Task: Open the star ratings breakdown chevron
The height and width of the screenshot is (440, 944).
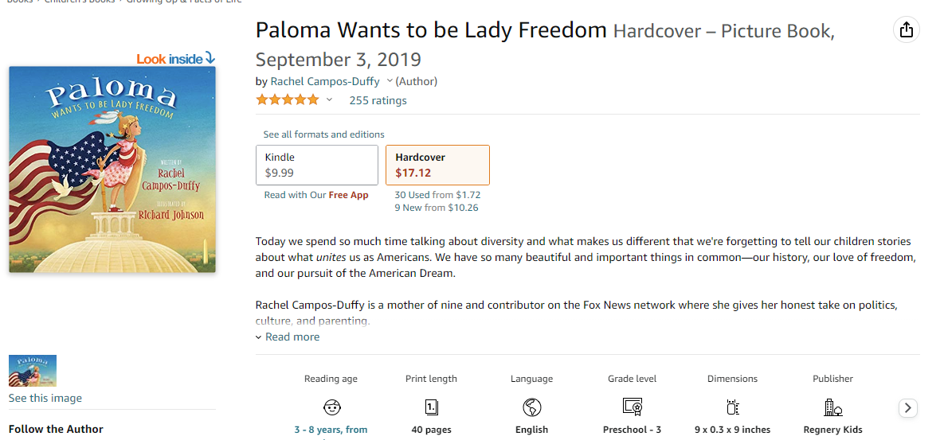Action: (x=329, y=100)
